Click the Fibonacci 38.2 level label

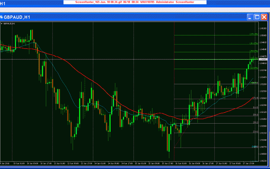point(255,122)
